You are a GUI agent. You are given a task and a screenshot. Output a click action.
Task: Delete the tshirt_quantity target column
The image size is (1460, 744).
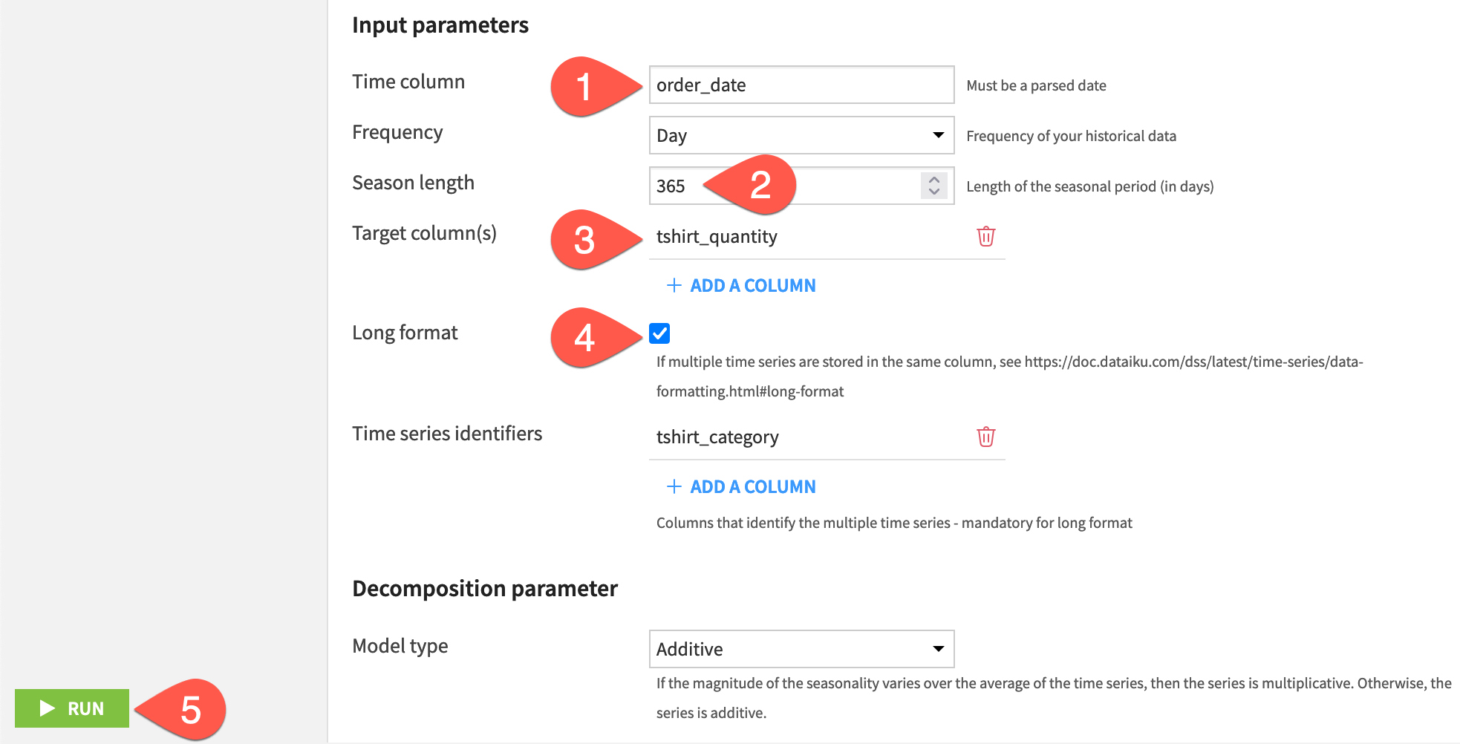pos(985,236)
